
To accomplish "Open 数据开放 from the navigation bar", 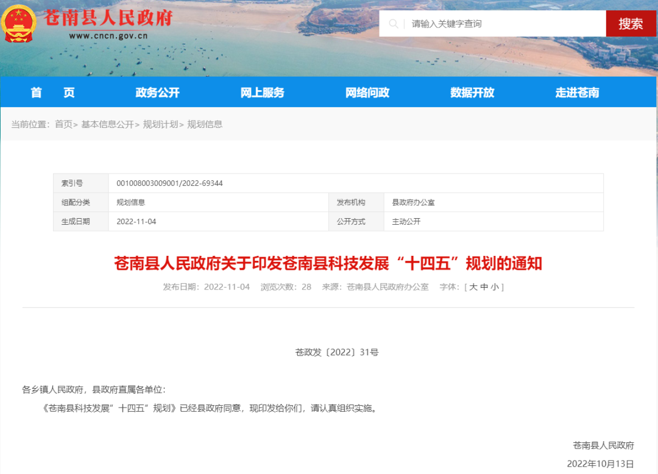I will [x=472, y=93].
